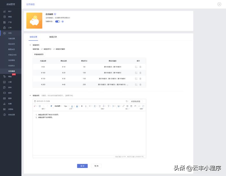Switch to the 储值设置 tab
The width and height of the screenshot is (226, 176).
pos(33,37)
